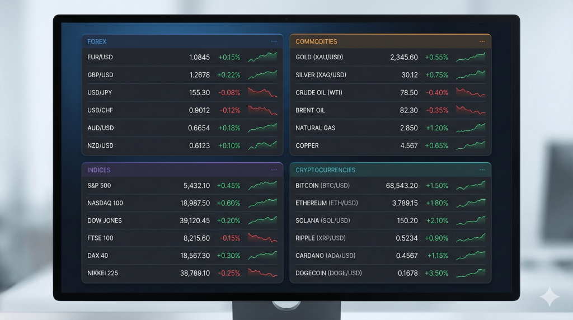Click Dogecoin's +3.50% change value
The image size is (573, 320).
(x=437, y=273)
